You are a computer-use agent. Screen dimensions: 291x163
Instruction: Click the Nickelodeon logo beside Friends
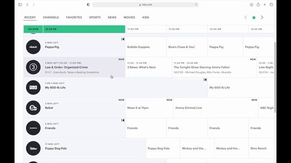coord(33,128)
